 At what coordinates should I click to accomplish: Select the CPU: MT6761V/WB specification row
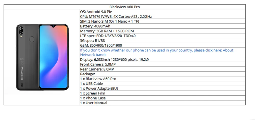(x=163, y=16)
